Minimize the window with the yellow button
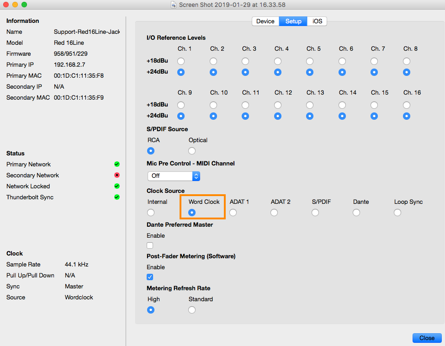The height and width of the screenshot is (346, 445). [x=15, y=5]
